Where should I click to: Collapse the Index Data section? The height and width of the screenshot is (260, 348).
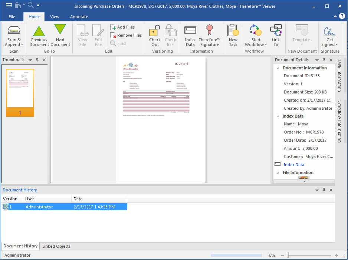coord(278,116)
